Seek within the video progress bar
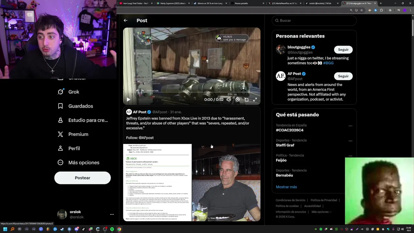 coord(191,92)
